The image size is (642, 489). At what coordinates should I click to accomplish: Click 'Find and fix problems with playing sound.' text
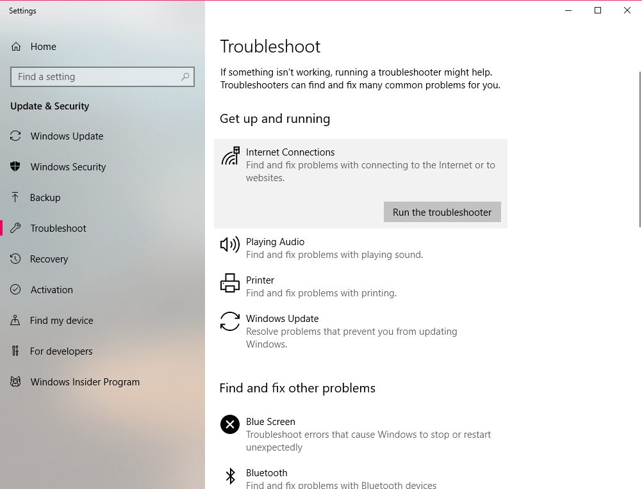334,255
